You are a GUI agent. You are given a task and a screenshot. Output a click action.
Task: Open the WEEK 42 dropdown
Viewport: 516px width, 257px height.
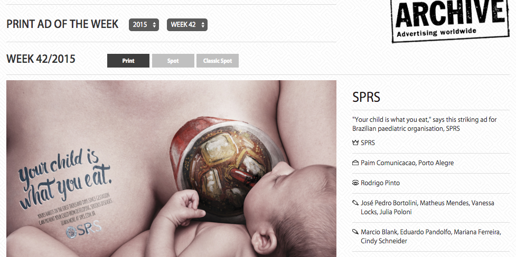(187, 25)
